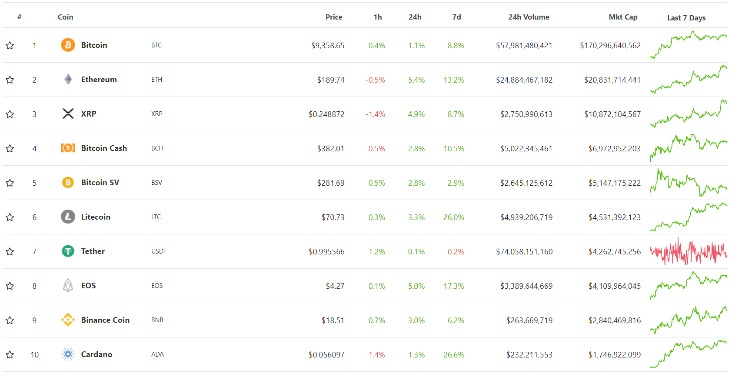Open Bitcoin SV's 7-day sparkline chart
732x374 pixels.
click(689, 182)
